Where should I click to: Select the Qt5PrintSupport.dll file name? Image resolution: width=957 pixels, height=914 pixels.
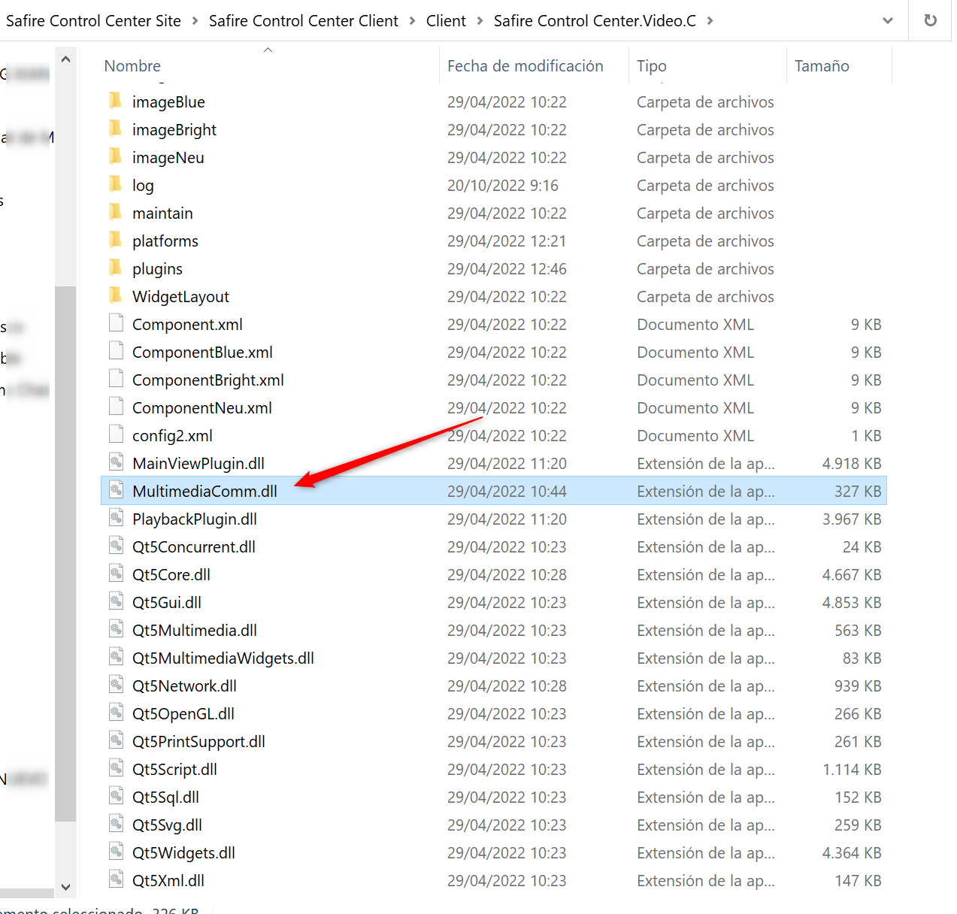[x=198, y=742]
